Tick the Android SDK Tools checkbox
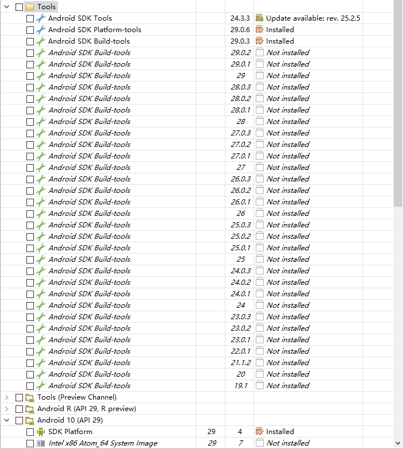 [x=30, y=18]
